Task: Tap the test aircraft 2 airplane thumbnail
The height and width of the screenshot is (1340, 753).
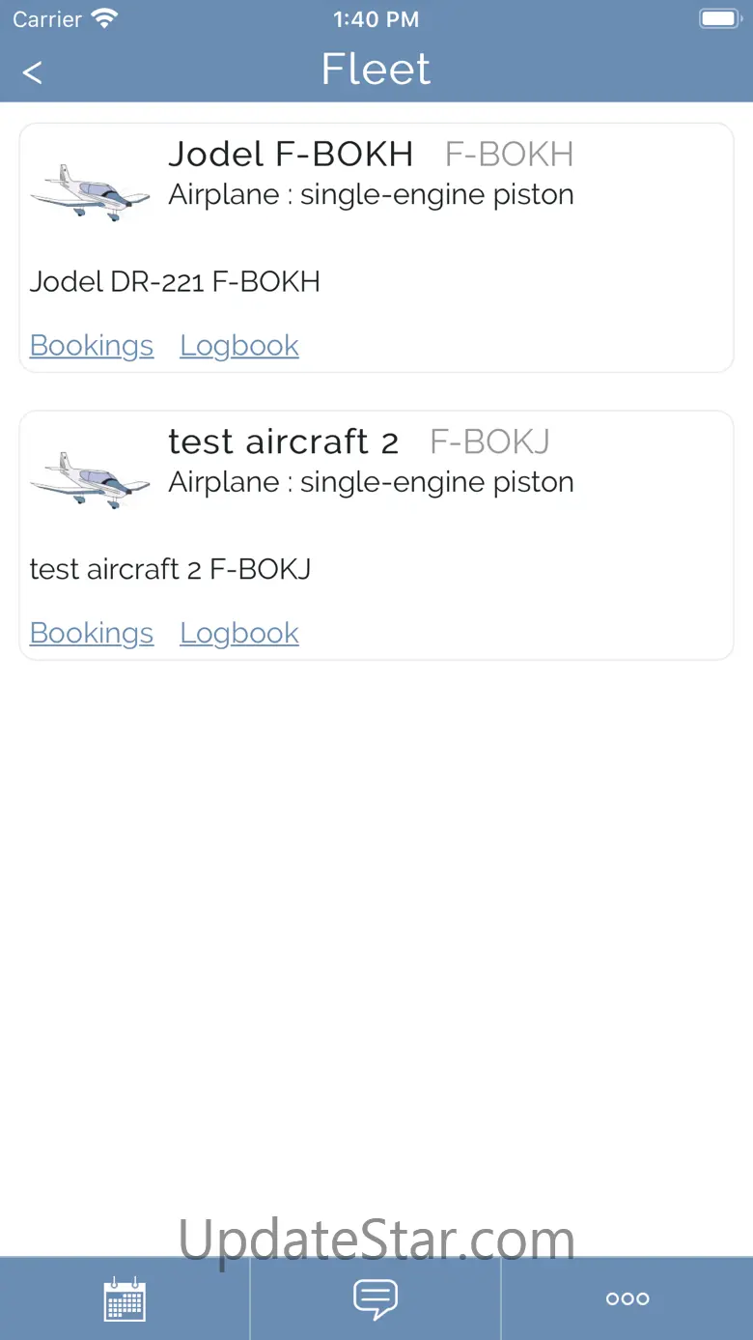Action: (91, 479)
